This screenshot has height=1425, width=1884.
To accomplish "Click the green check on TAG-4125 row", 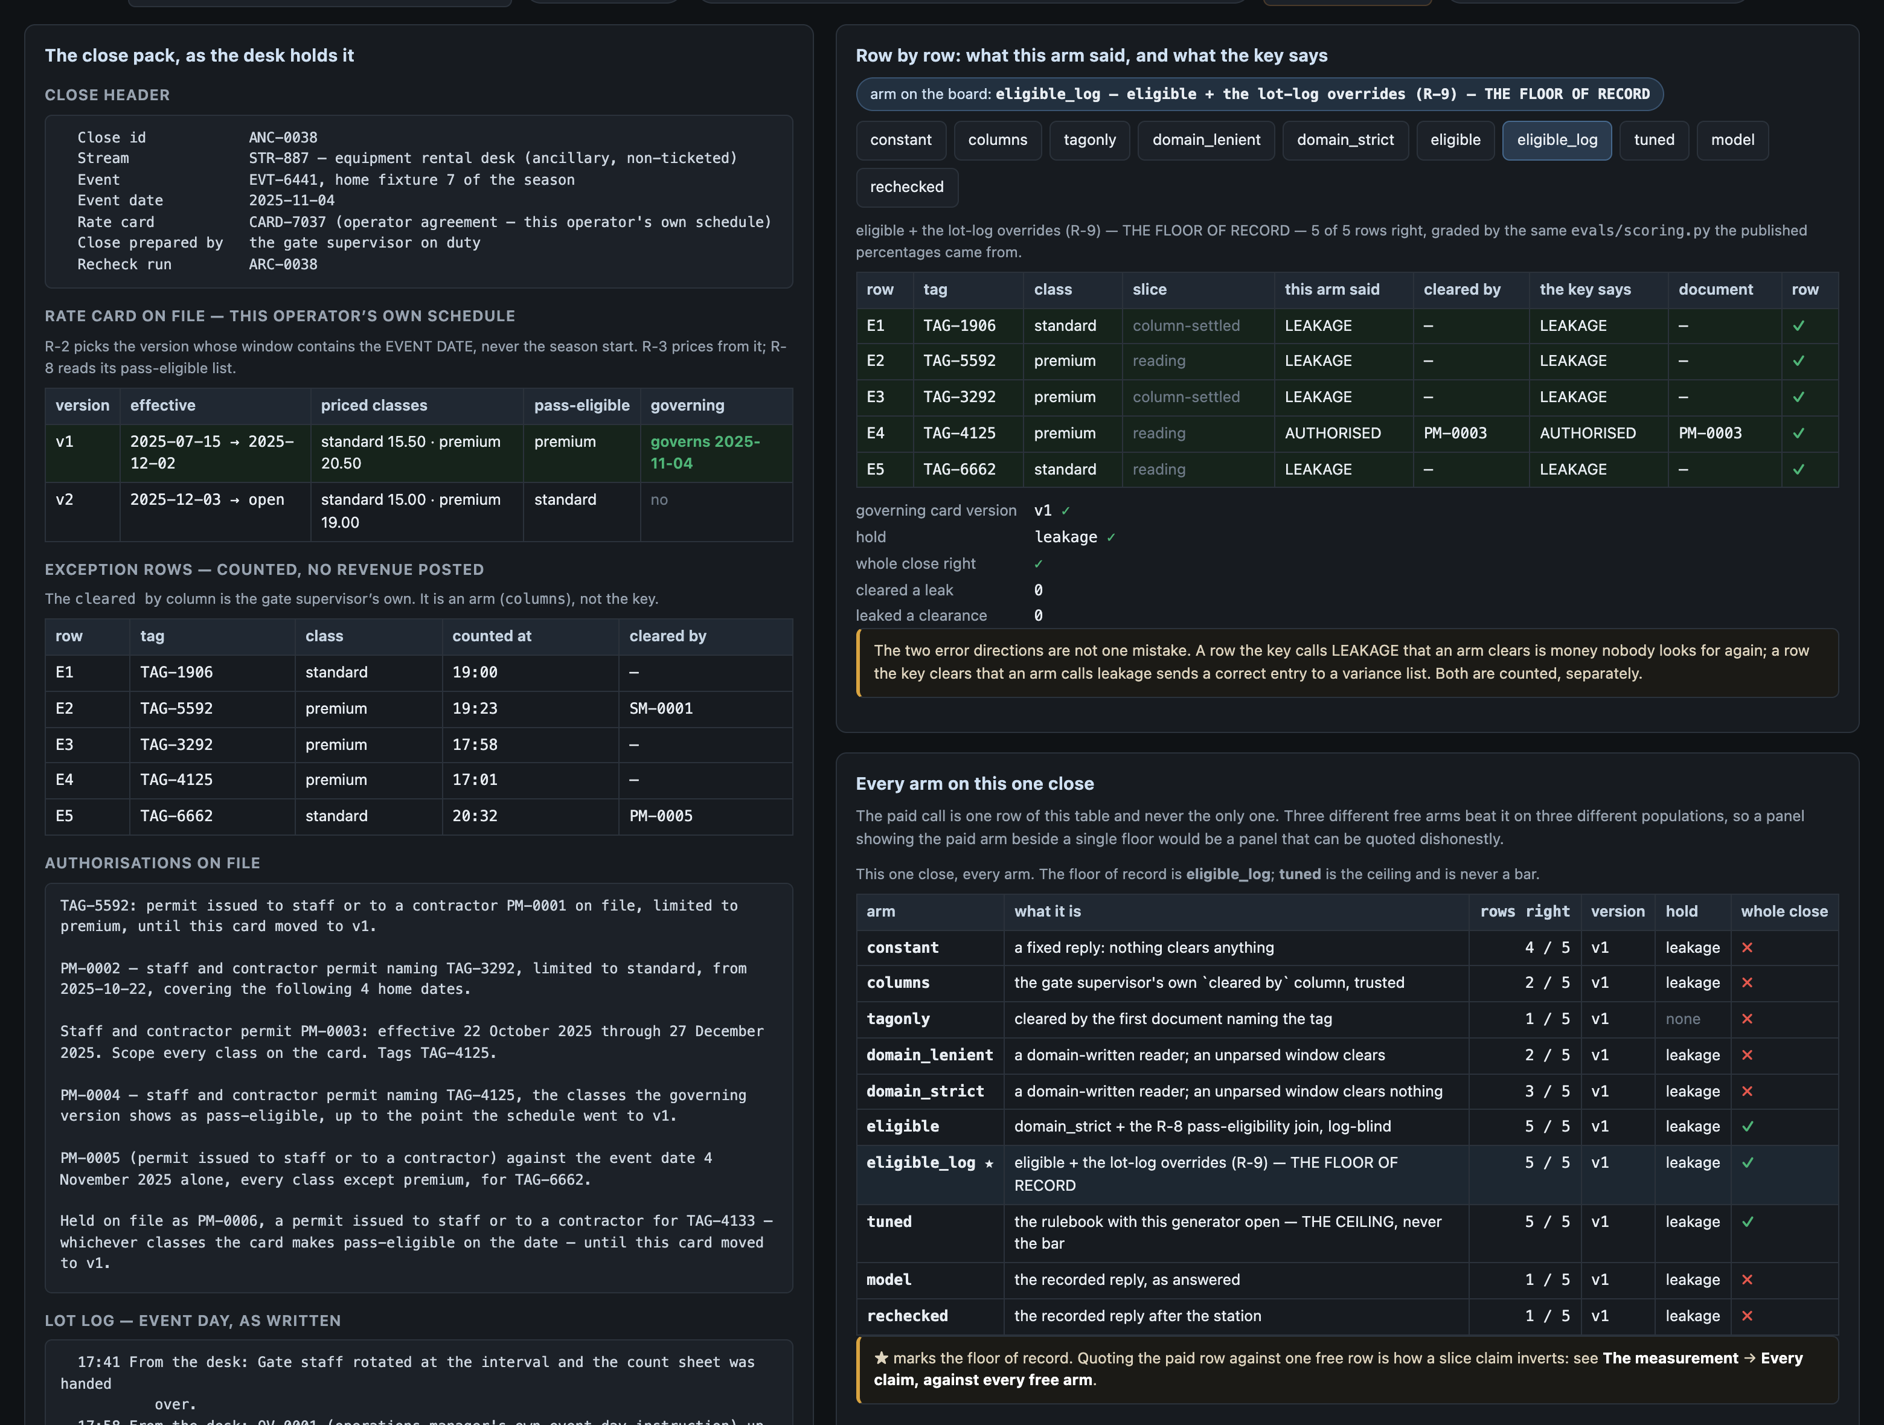I will click(1798, 434).
